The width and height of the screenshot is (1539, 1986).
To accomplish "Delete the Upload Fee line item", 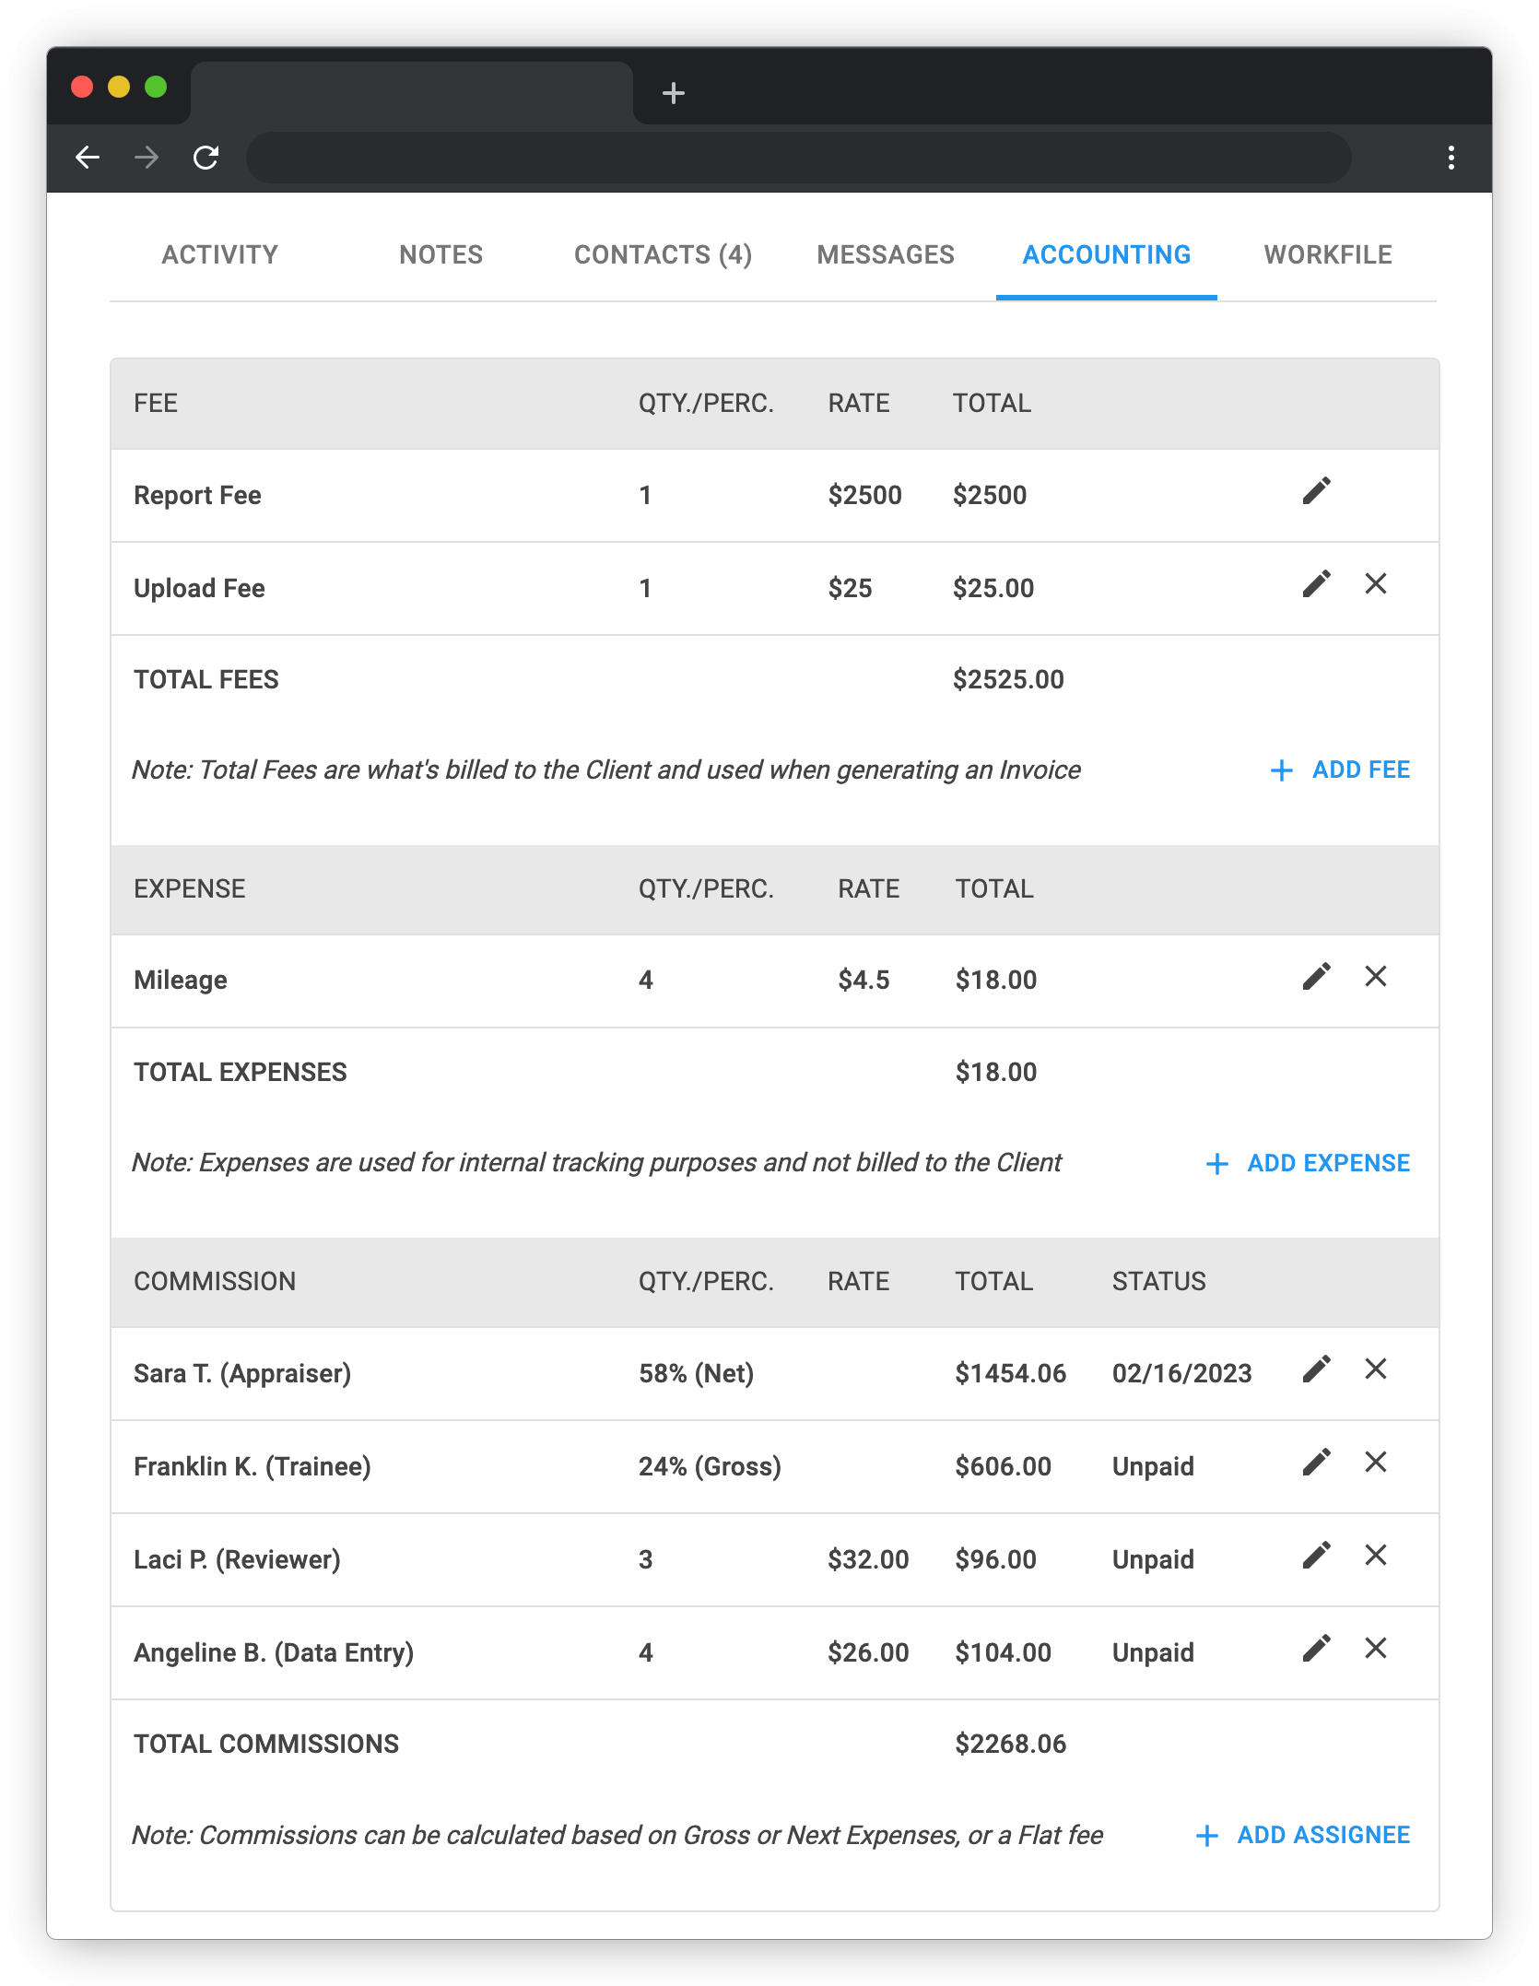I will point(1375,584).
